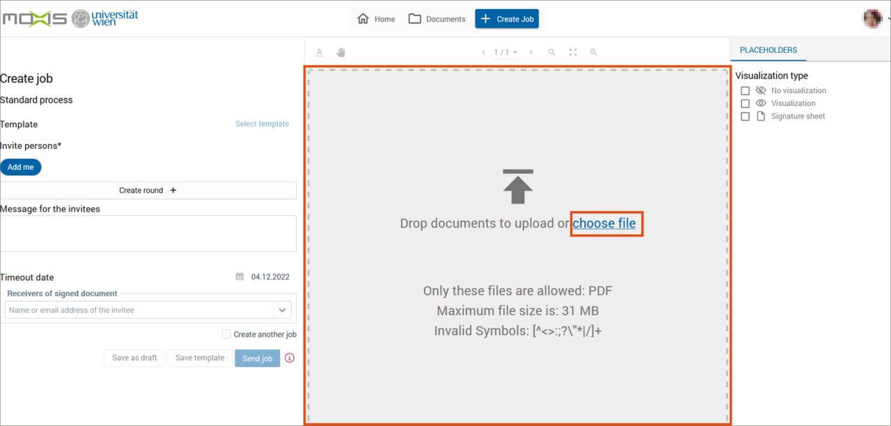Click the zoom out magnifier icon

click(x=552, y=52)
